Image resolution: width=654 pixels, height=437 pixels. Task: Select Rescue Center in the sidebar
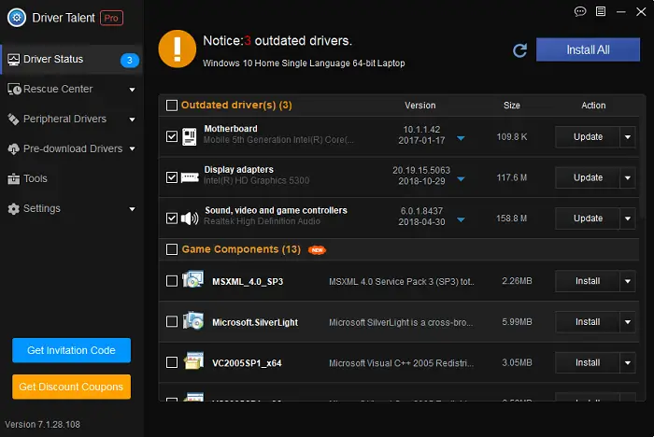71,90
